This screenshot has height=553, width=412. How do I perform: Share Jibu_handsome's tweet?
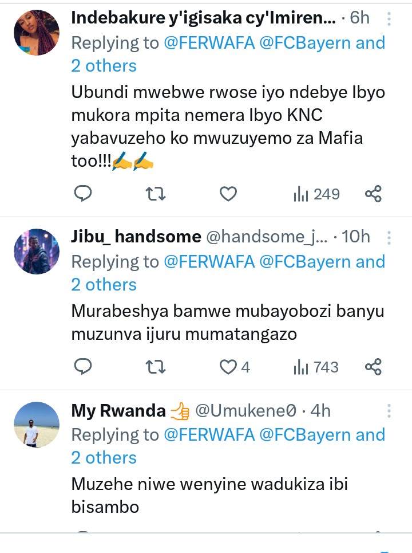[x=373, y=367]
